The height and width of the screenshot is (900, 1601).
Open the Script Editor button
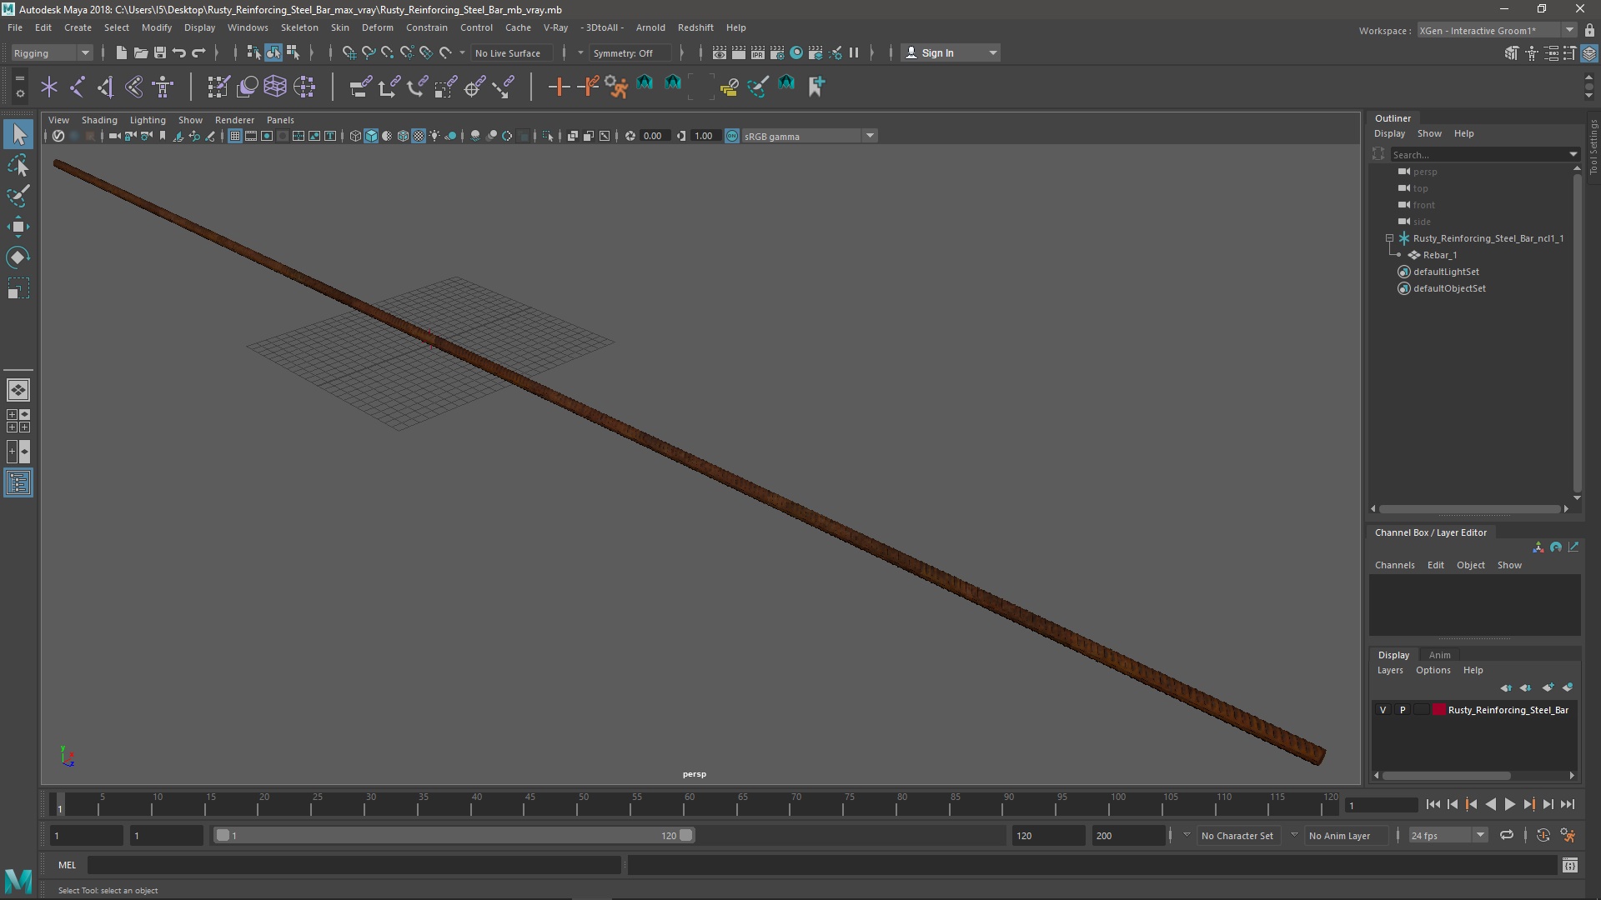1569,865
